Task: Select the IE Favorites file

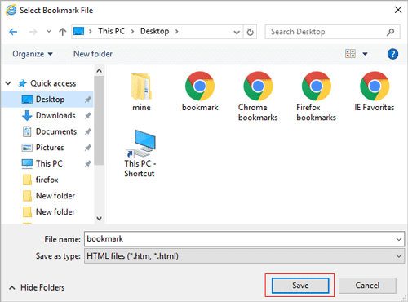Action: [x=375, y=92]
